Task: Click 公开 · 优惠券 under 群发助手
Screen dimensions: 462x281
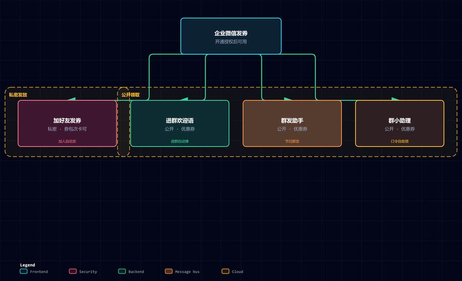Action: 292,129
